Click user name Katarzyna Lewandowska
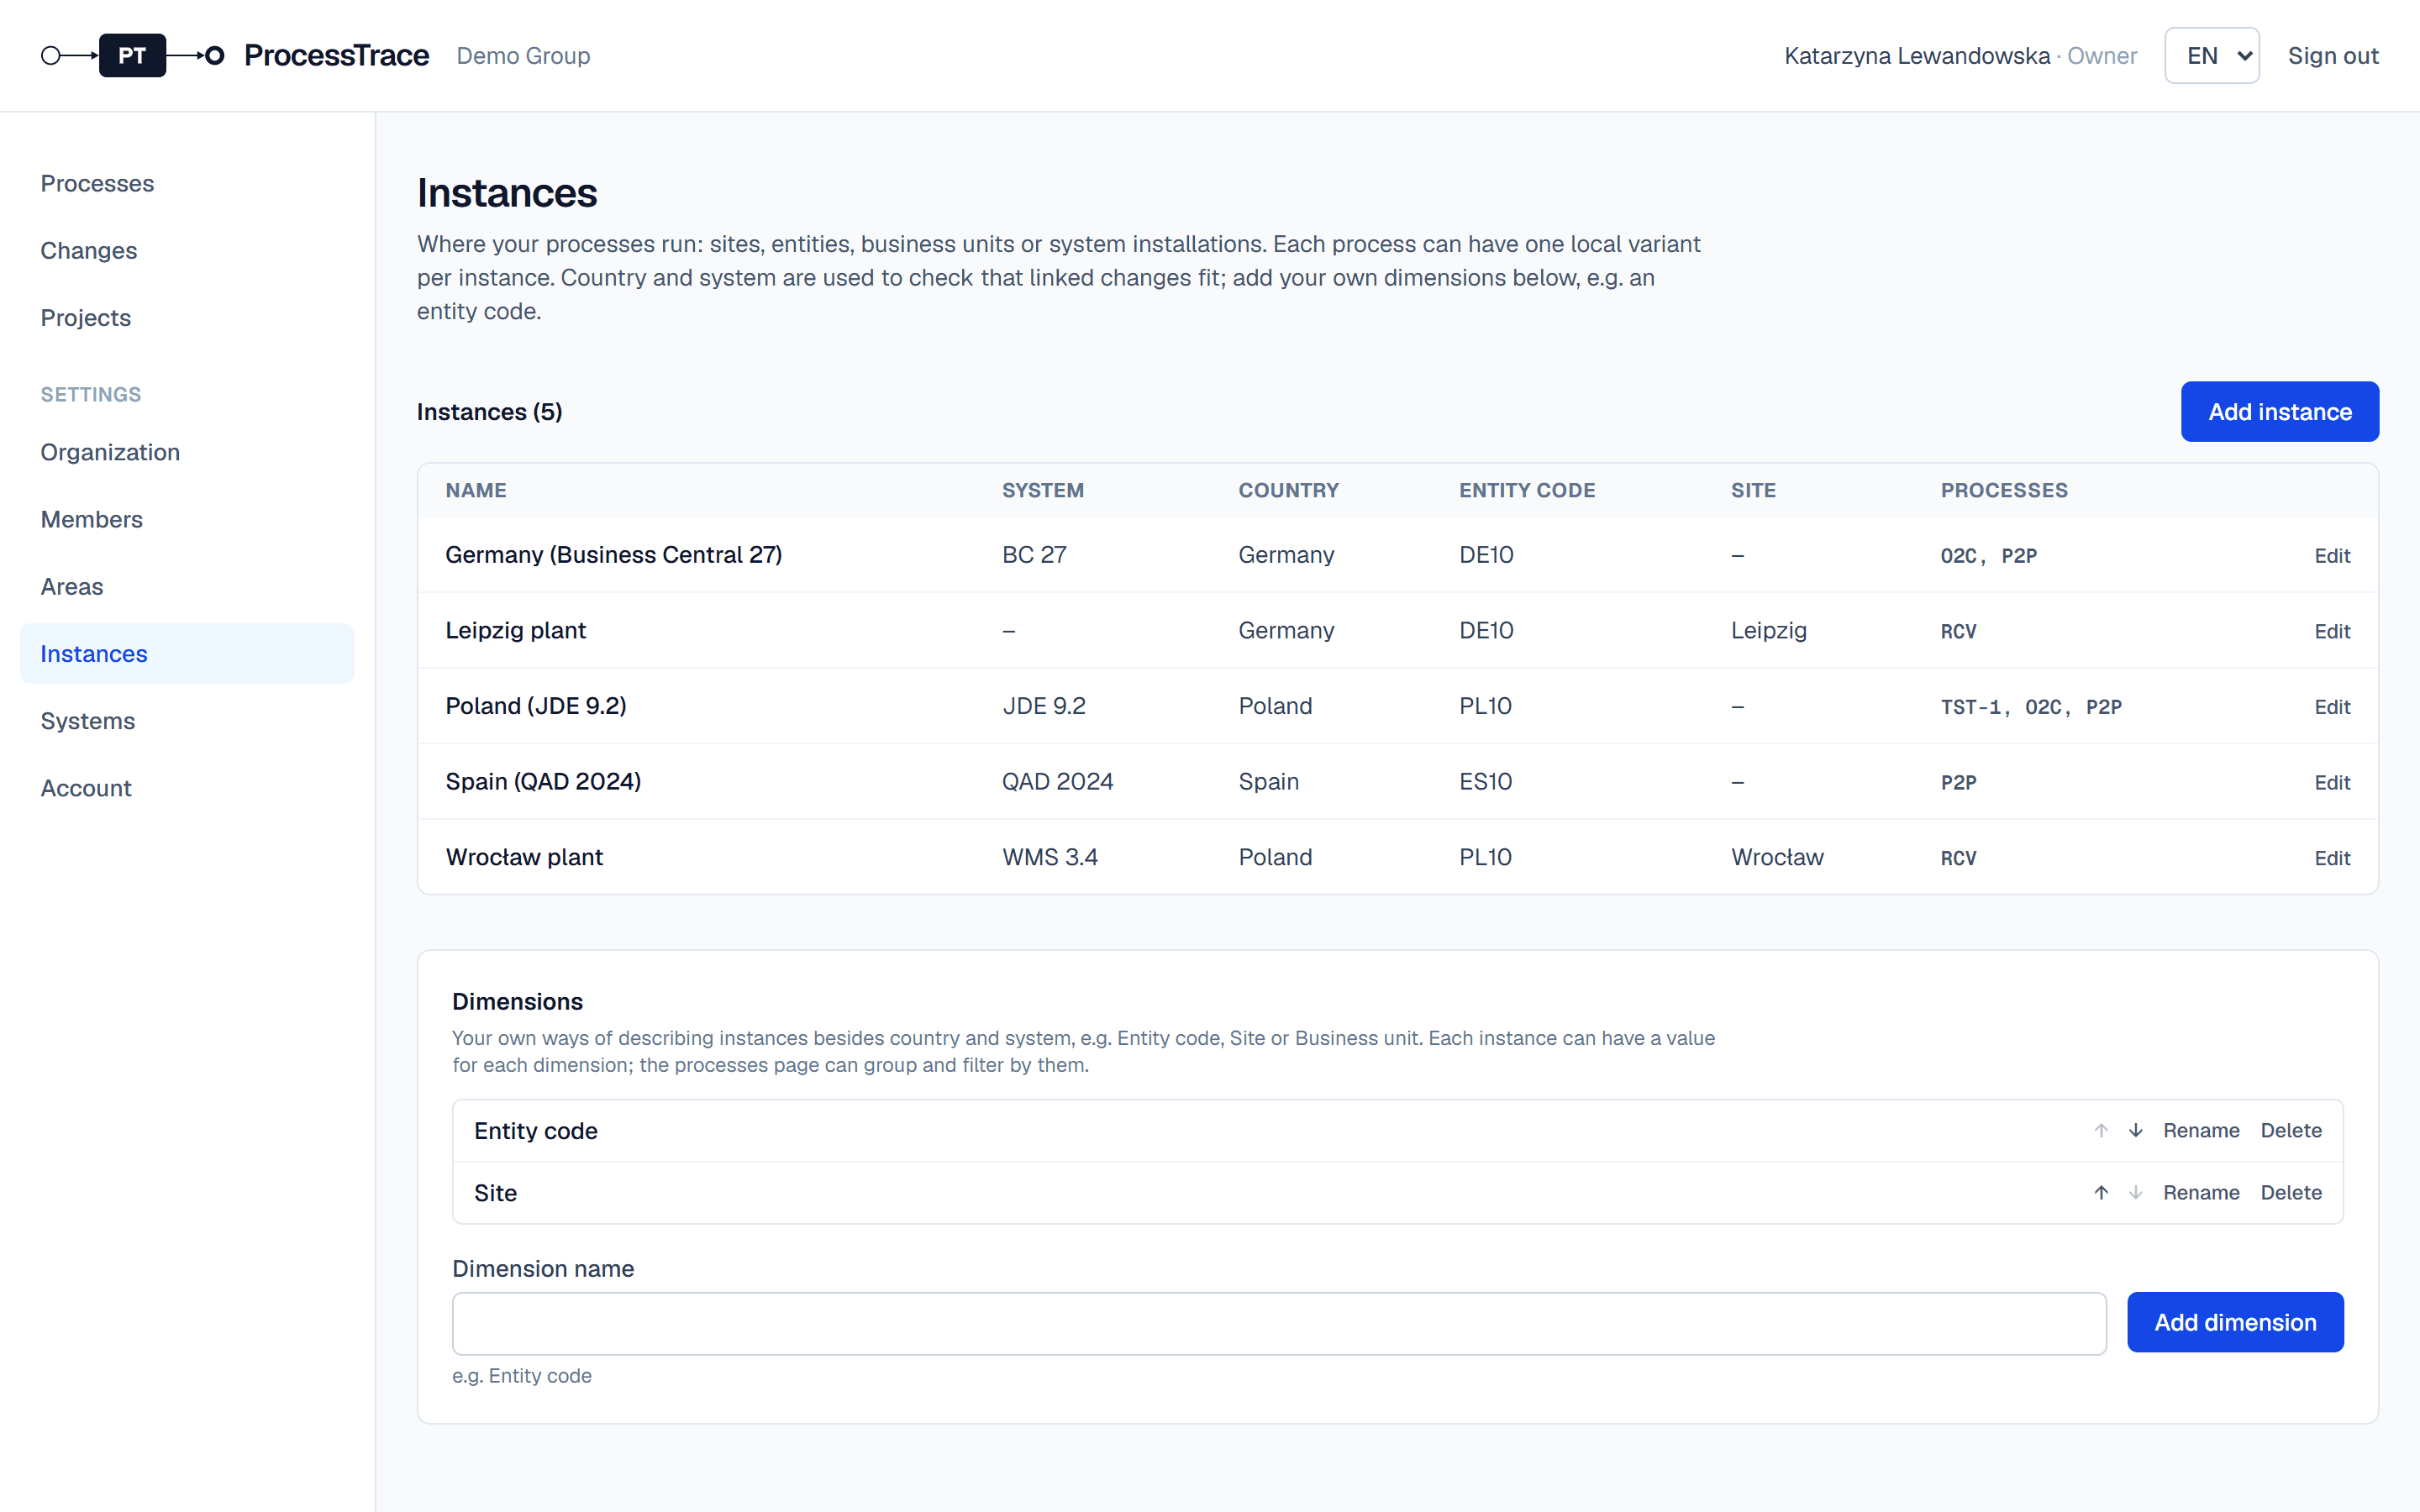The height and width of the screenshot is (1512, 2420). pos(1916,56)
